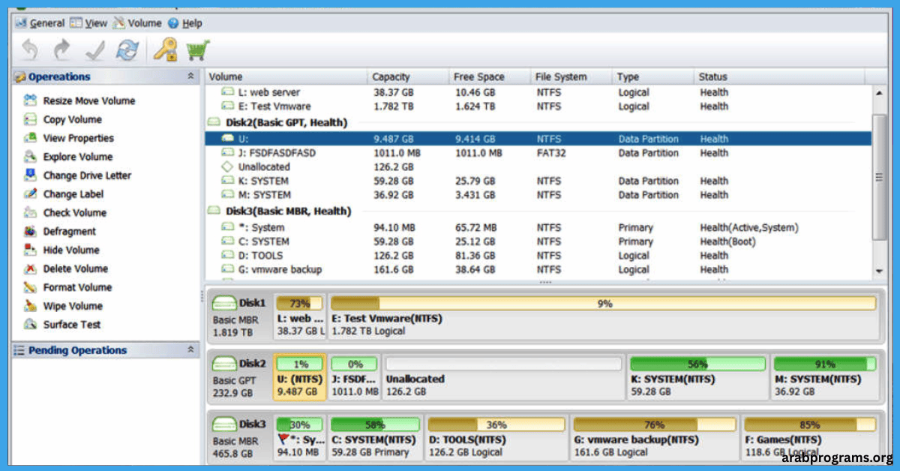Click the Undo arrow toolbar icon
The width and height of the screenshot is (900, 471).
pos(29,50)
